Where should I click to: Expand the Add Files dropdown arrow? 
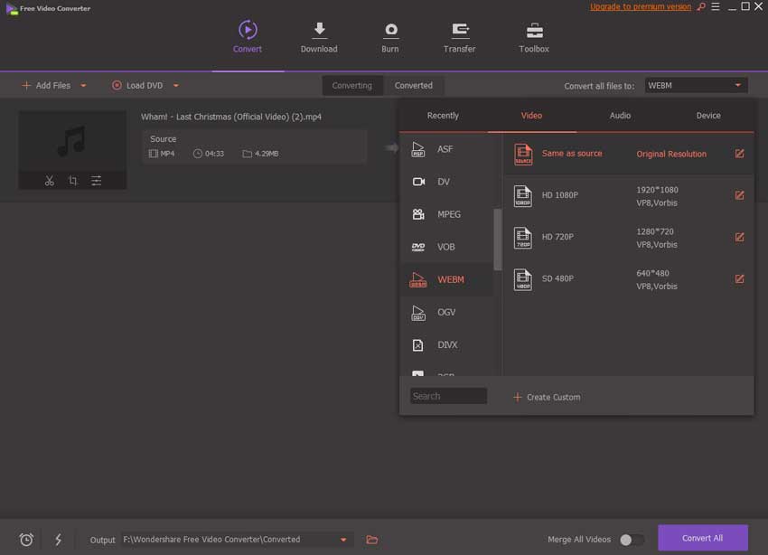point(83,85)
